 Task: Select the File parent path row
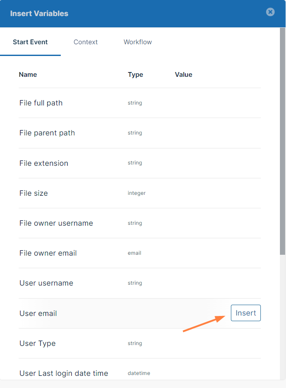47,133
